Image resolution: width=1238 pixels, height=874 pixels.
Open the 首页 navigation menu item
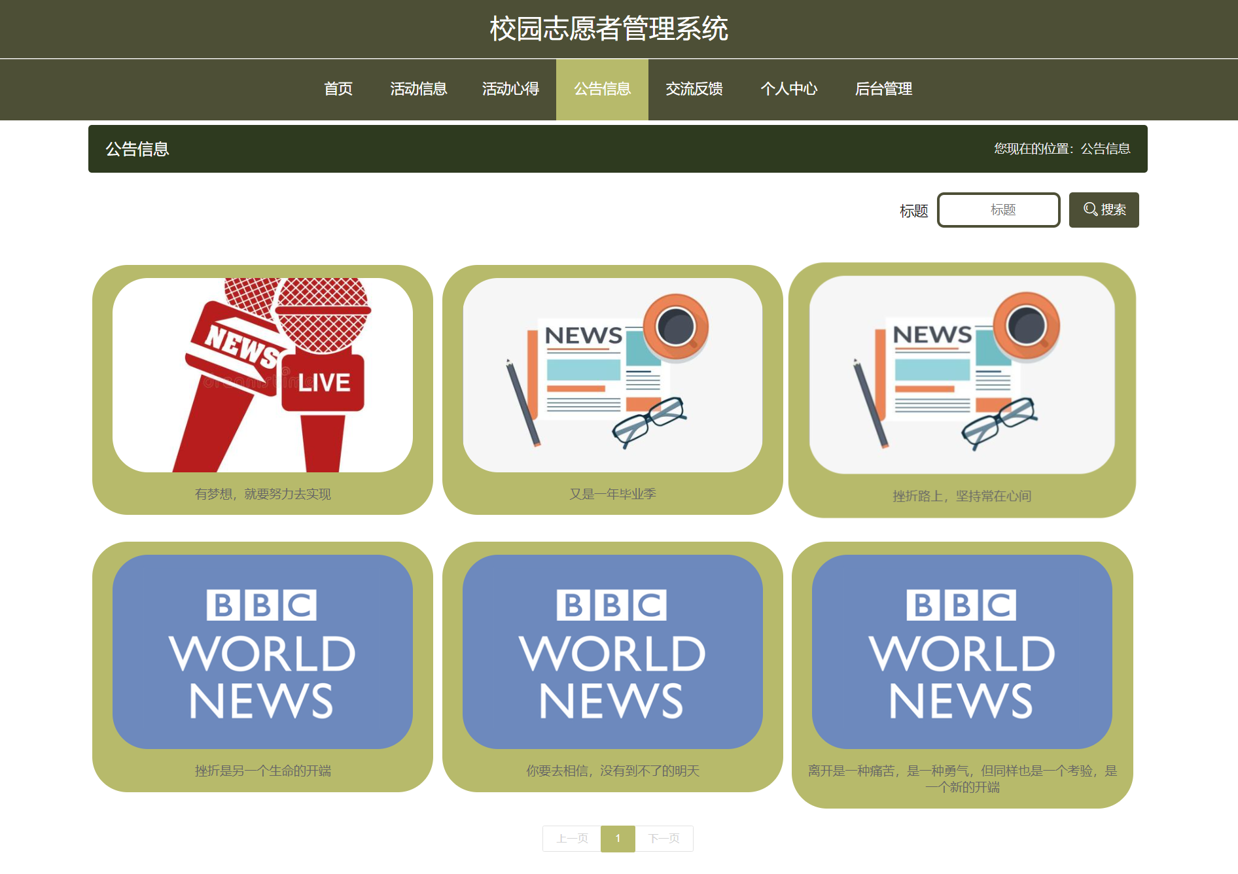338,89
